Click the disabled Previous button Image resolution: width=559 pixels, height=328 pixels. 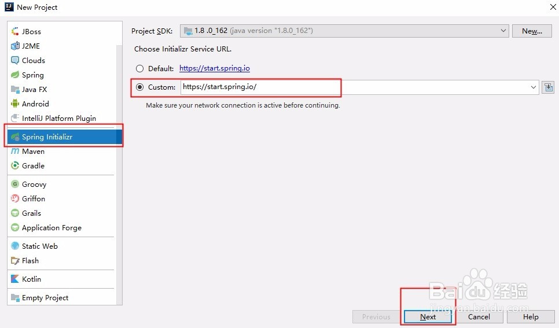(x=376, y=316)
